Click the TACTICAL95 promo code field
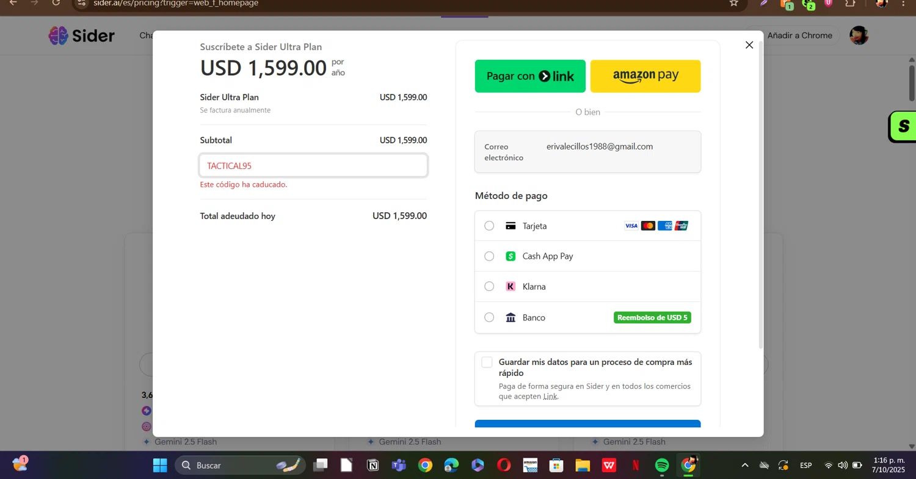The width and height of the screenshot is (916, 479). (x=313, y=165)
